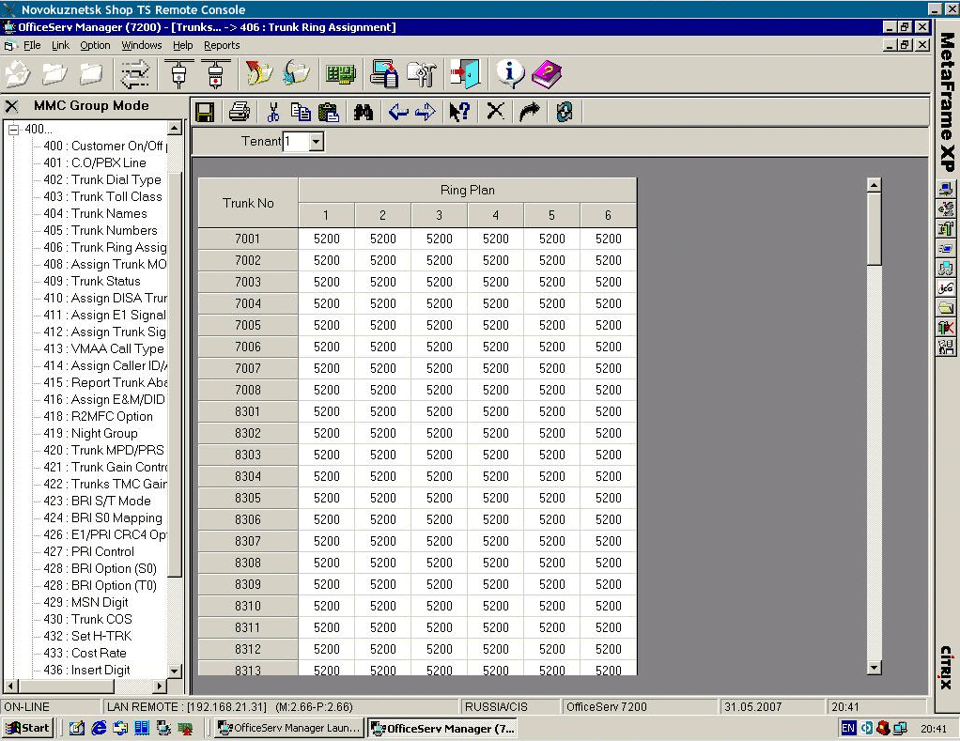960x741 pixels.
Task: Click the folder icon with red curved arrow
Action: pyautogui.click(x=258, y=74)
